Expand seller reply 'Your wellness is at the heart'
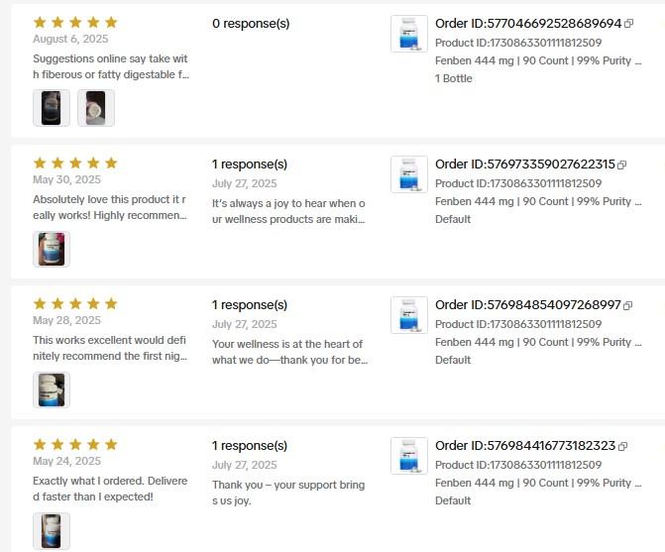The image size is (665, 552). click(289, 352)
